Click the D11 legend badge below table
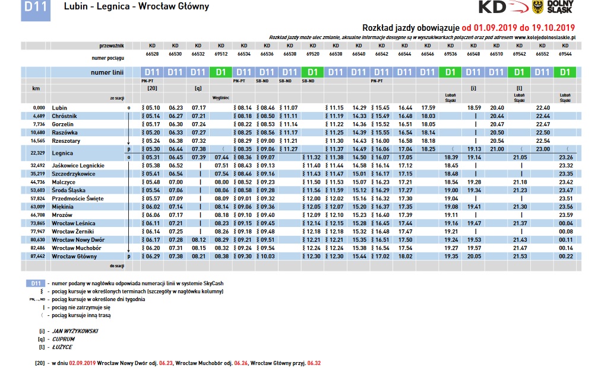Viewport: 598px width, 368px height. click(x=35, y=284)
